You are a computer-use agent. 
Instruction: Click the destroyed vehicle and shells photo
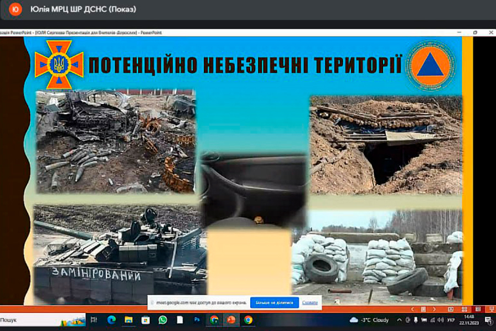(x=116, y=142)
